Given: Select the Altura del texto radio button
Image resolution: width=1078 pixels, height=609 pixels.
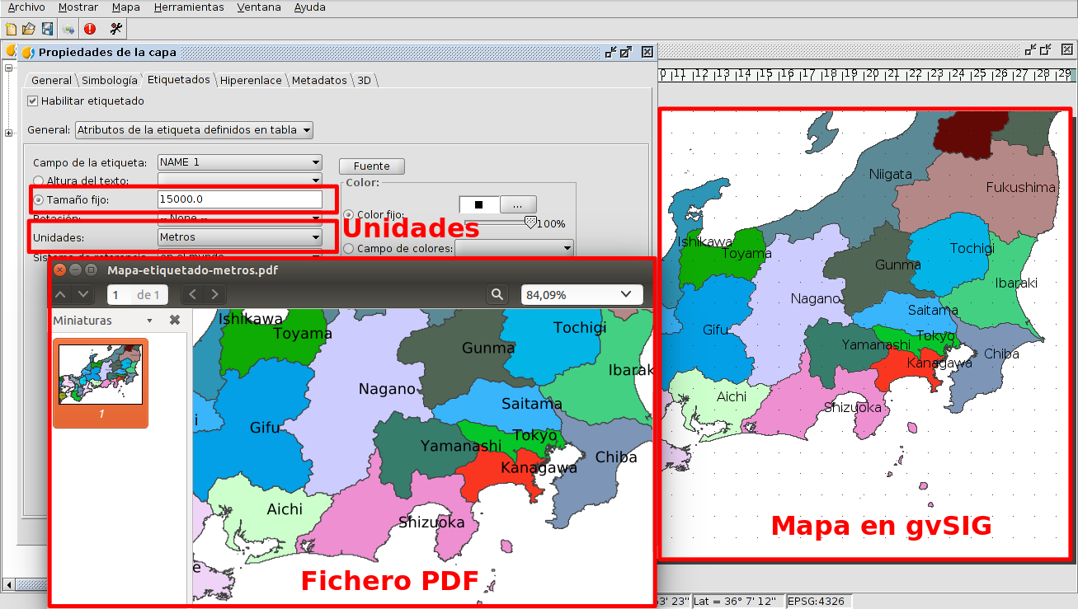Looking at the screenshot, I should (x=38, y=180).
